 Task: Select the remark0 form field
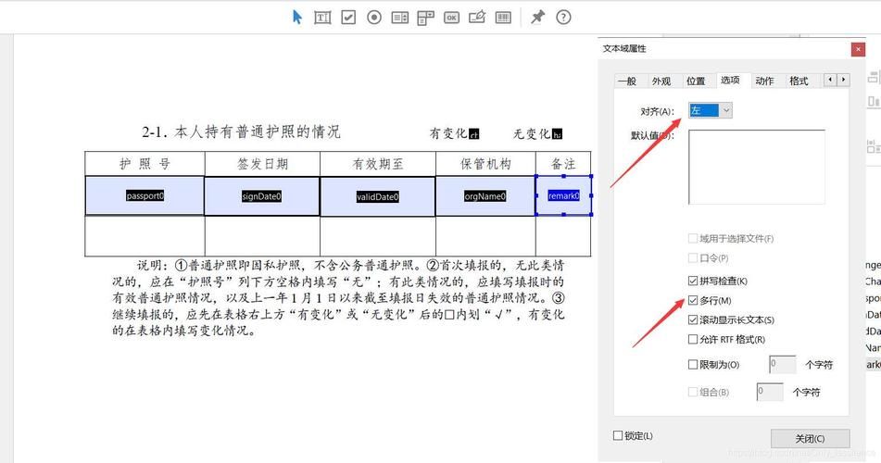pos(563,195)
